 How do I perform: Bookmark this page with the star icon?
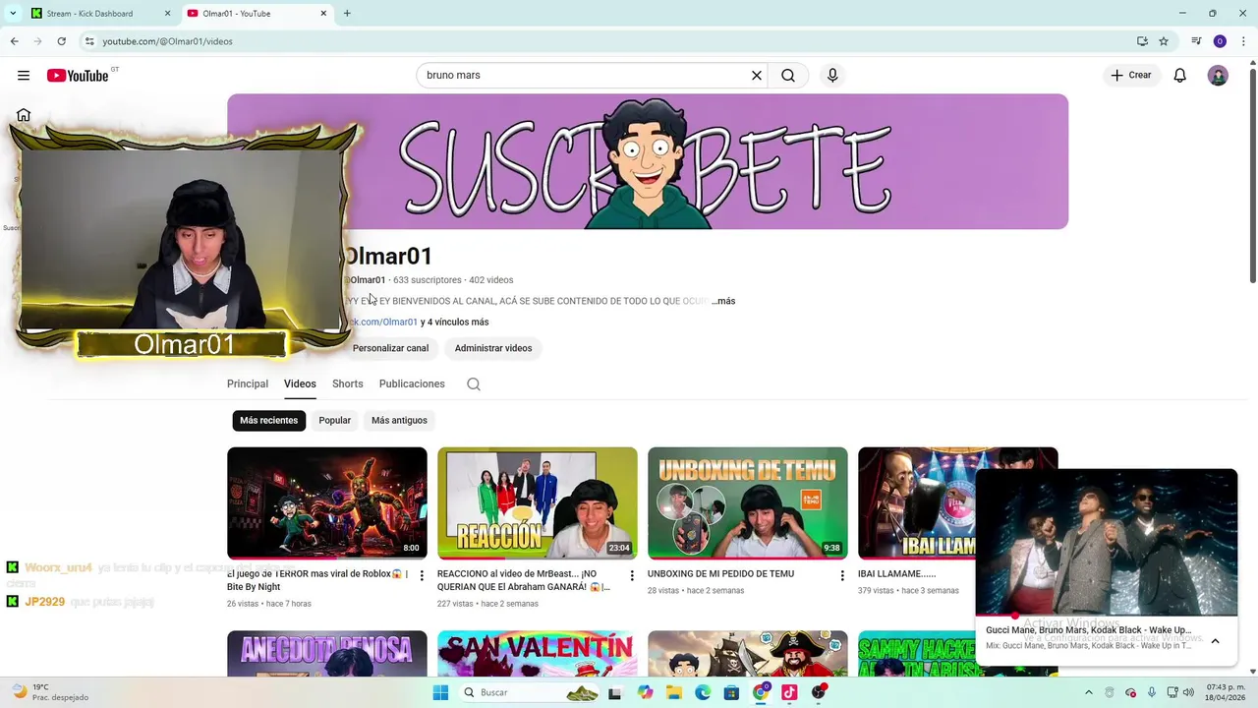click(1164, 41)
